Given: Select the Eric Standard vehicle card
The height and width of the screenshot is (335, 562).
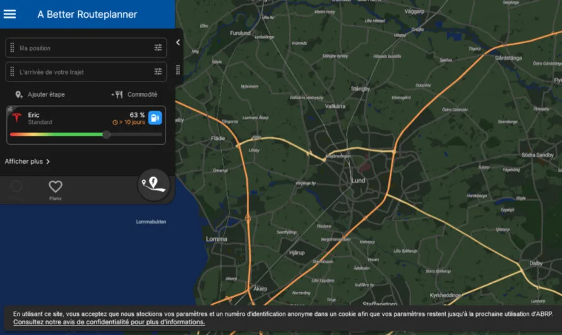Looking at the screenshot, I should (86, 125).
